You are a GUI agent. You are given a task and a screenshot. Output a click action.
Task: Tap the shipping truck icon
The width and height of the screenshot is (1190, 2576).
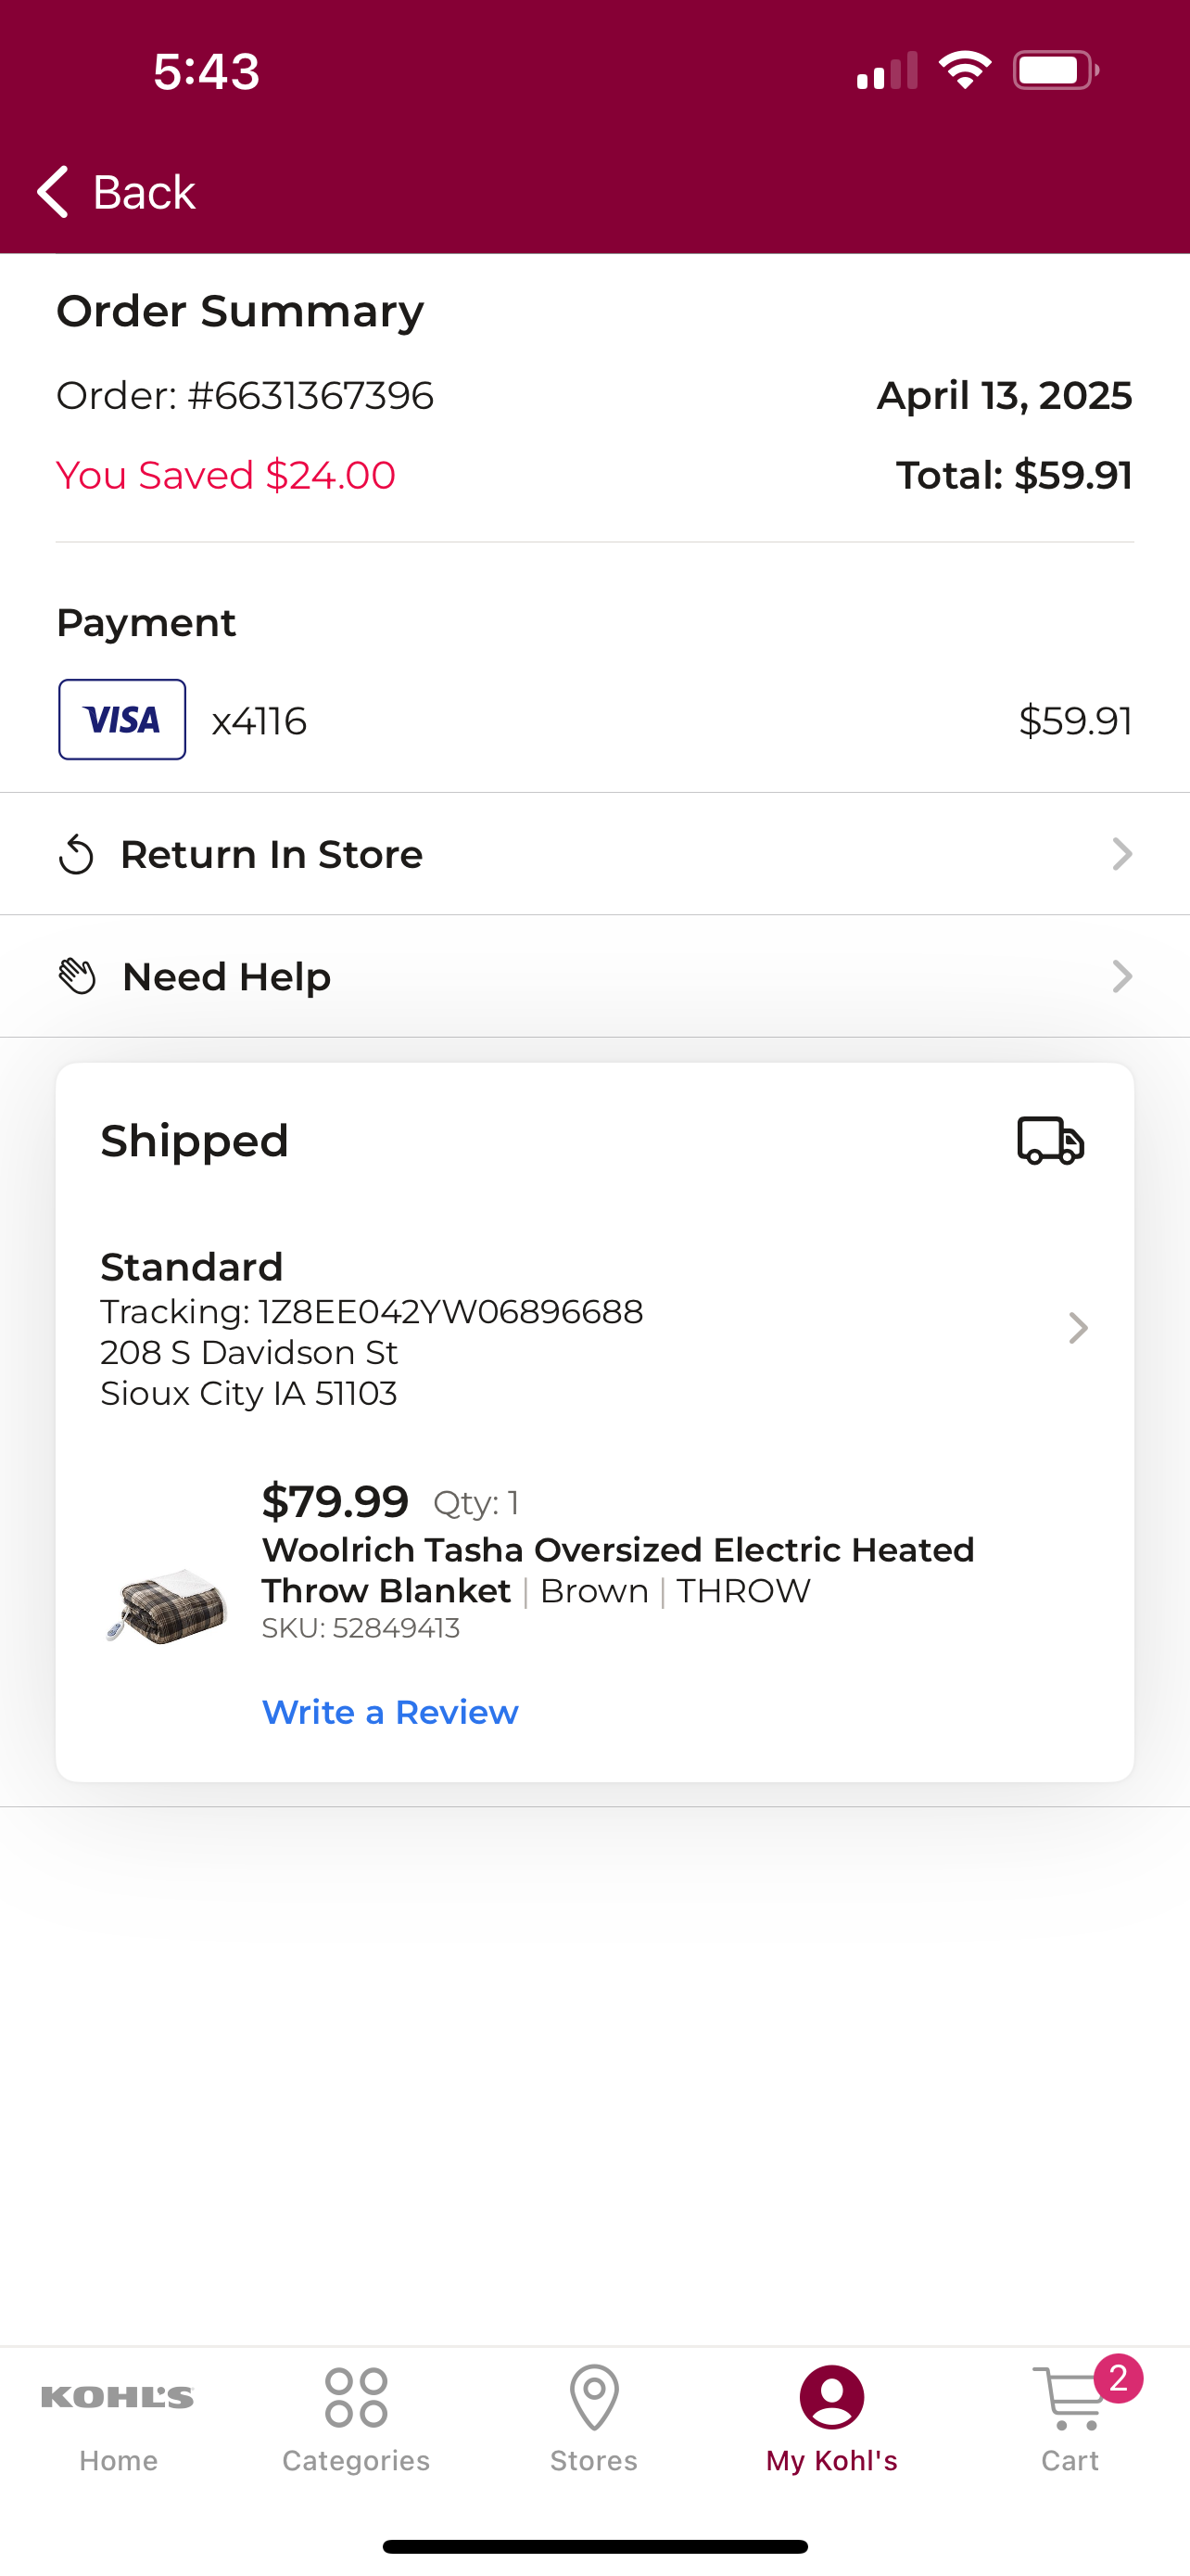click(x=1050, y=1141)
